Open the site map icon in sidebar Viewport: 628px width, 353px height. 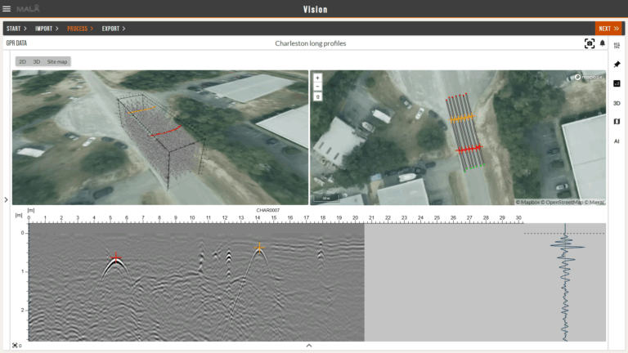click(x=617, y=122)
